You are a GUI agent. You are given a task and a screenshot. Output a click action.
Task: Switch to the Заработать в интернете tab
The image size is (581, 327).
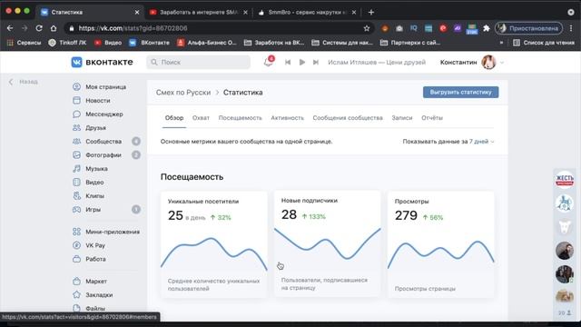198,12
